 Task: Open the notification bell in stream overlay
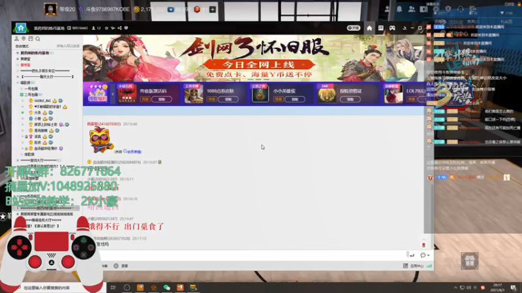click(399, 9)
